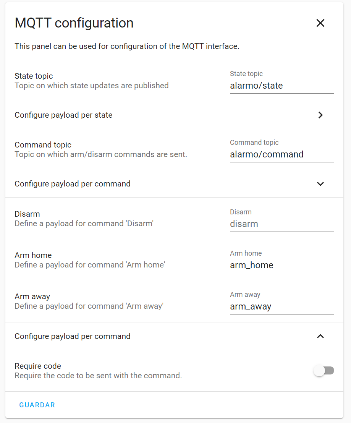The height and width of the screenshot is (423, 351).
Task: Place cursor in the alarmo/command value
Action: coord(266,154)
